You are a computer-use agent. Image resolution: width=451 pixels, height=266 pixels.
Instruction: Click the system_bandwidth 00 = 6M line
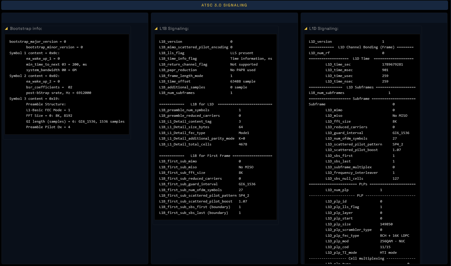tap(51, 70)
